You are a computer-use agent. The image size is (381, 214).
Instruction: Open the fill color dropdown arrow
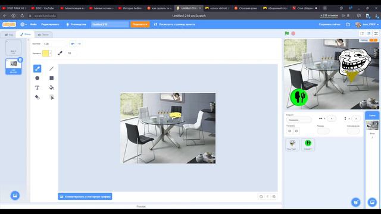point(50,53)
